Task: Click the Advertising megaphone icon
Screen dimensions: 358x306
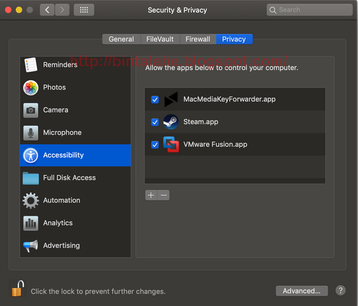Action: click(30, 246)
